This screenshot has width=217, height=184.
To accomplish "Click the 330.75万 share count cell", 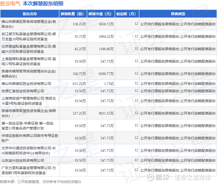I will point(79,74).
